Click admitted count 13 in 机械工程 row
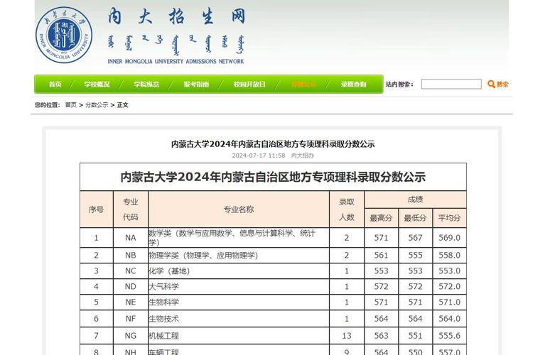The width and height of the screenshot is (545, 355). click(x=347, y=336)
